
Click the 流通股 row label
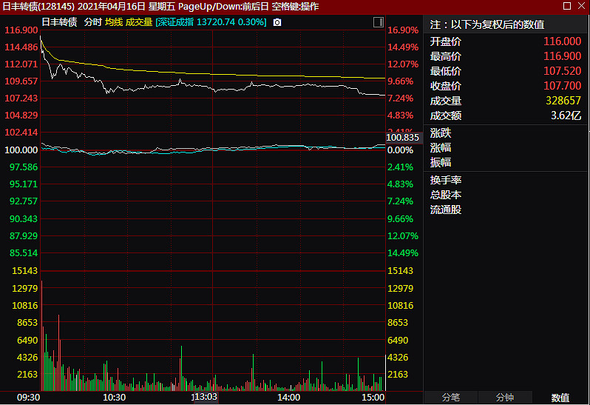click(446, 210)
